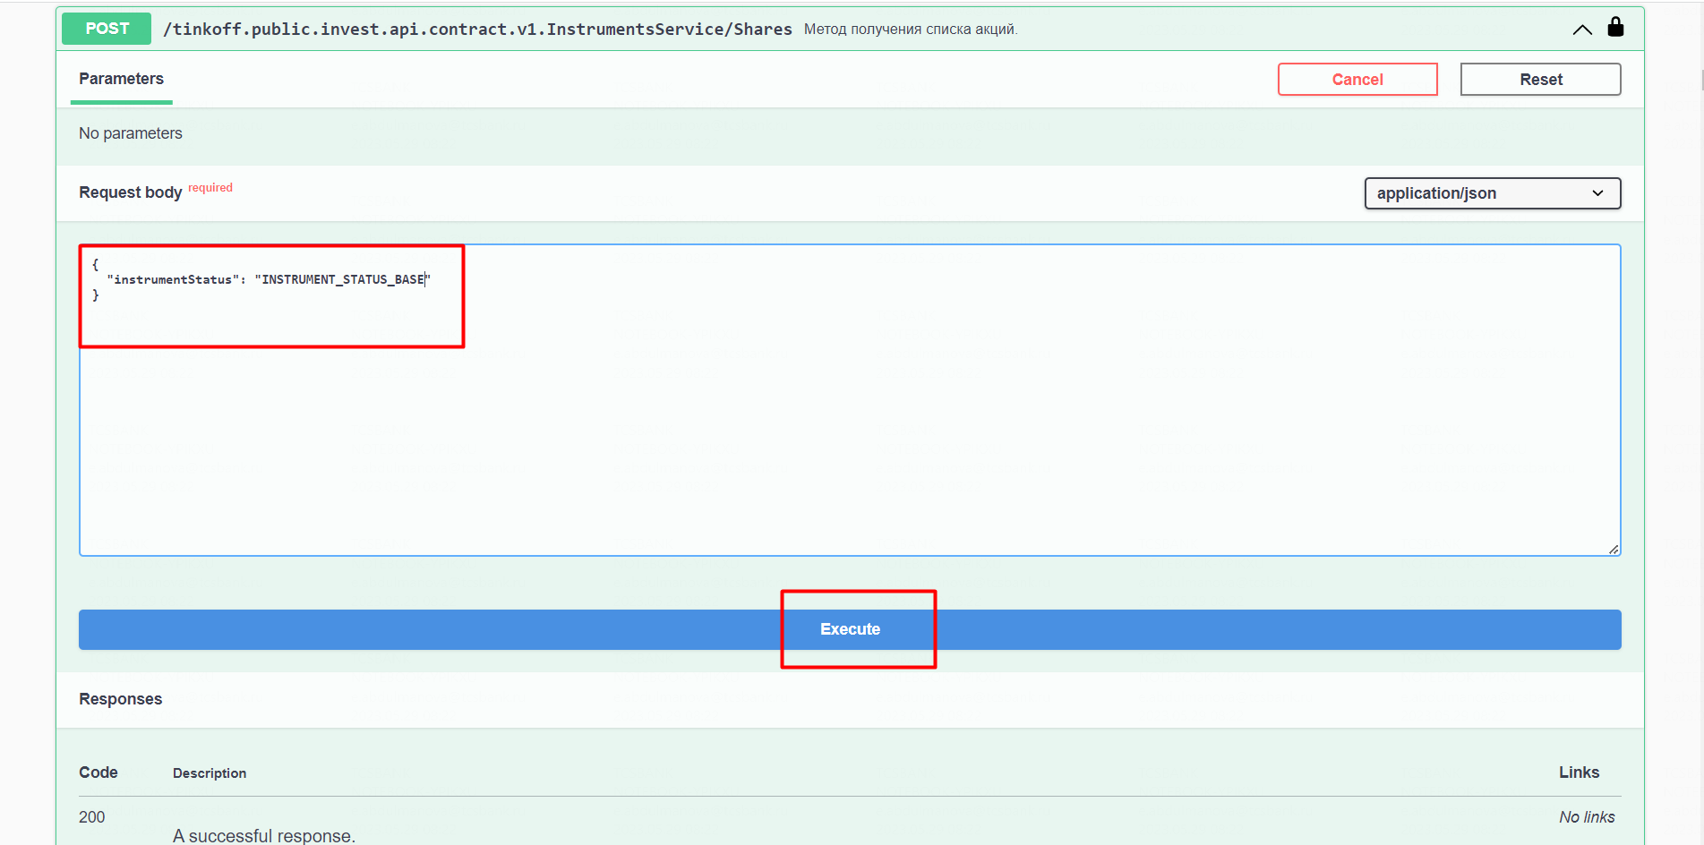The image size is (1704, 845).
Task: Click the Responses section header
Action: [x=121, y=699]
